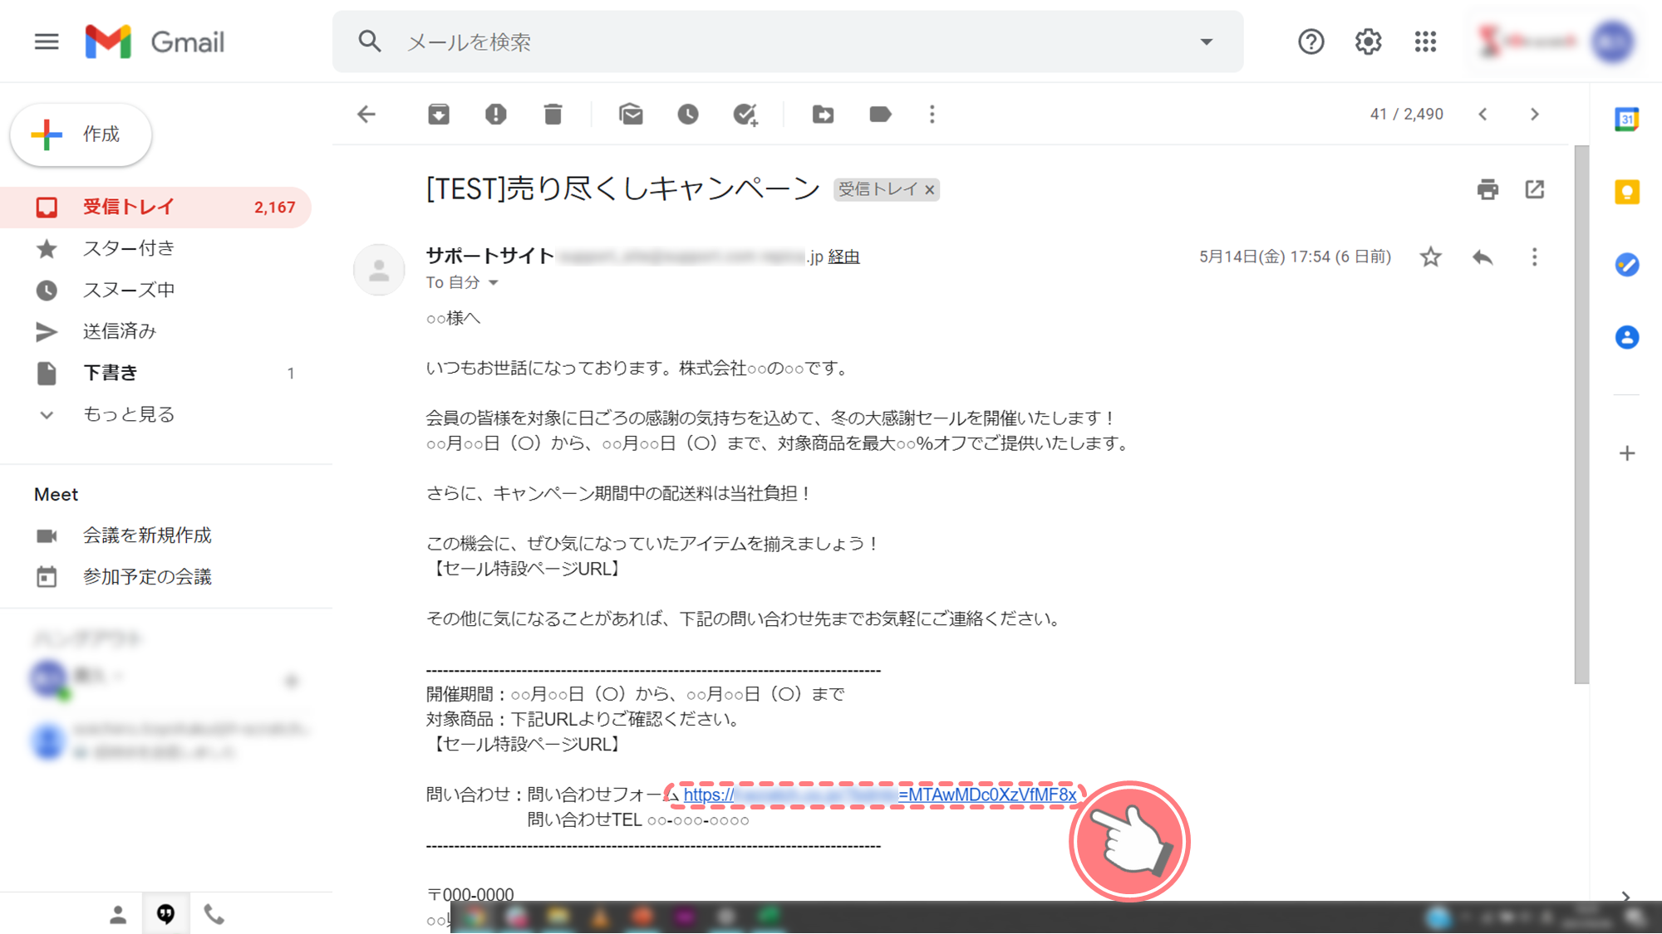This screenshot has width=1662, height=934.
Task: Open Google Contacts side panel icon
Action: [1626, 337]
